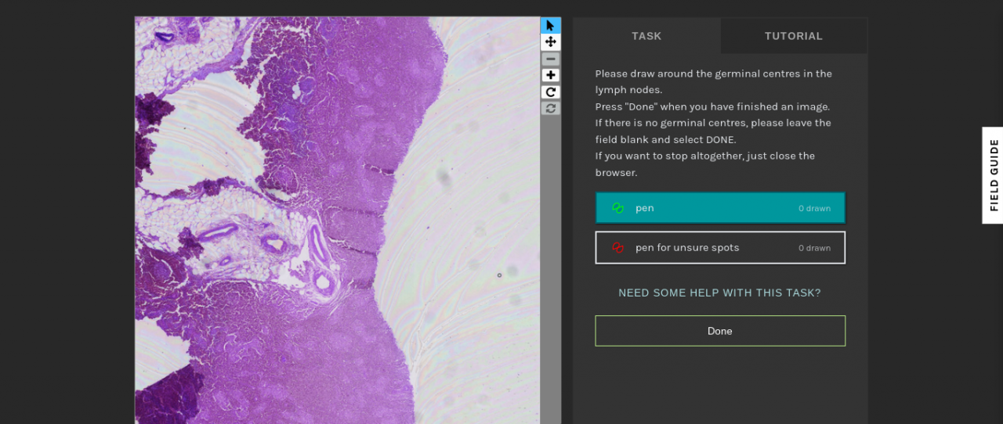Click the red unsure pen icon
The height and width of the screenshot is (424, 1003).
click(617, 247)
